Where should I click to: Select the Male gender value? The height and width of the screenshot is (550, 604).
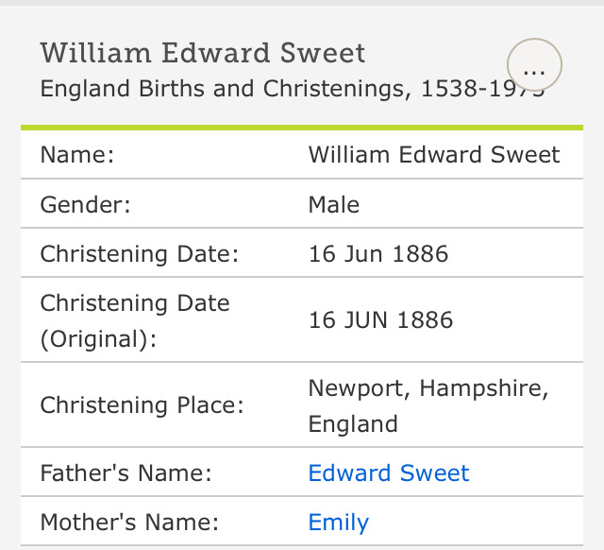(334, 204)
